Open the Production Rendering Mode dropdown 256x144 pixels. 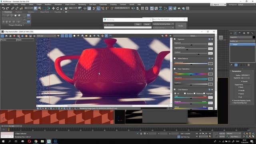[163, 24]
